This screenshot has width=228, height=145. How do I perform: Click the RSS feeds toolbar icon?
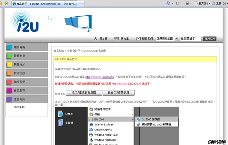177,3
